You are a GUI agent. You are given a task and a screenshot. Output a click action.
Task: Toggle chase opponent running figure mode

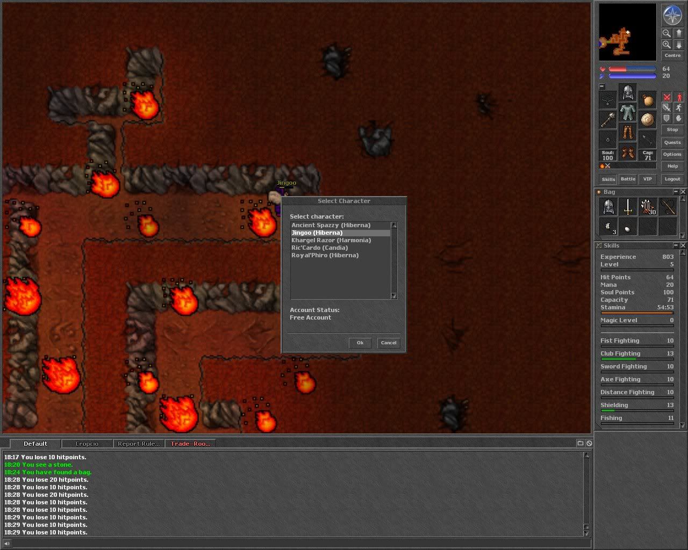pos(678,108)
